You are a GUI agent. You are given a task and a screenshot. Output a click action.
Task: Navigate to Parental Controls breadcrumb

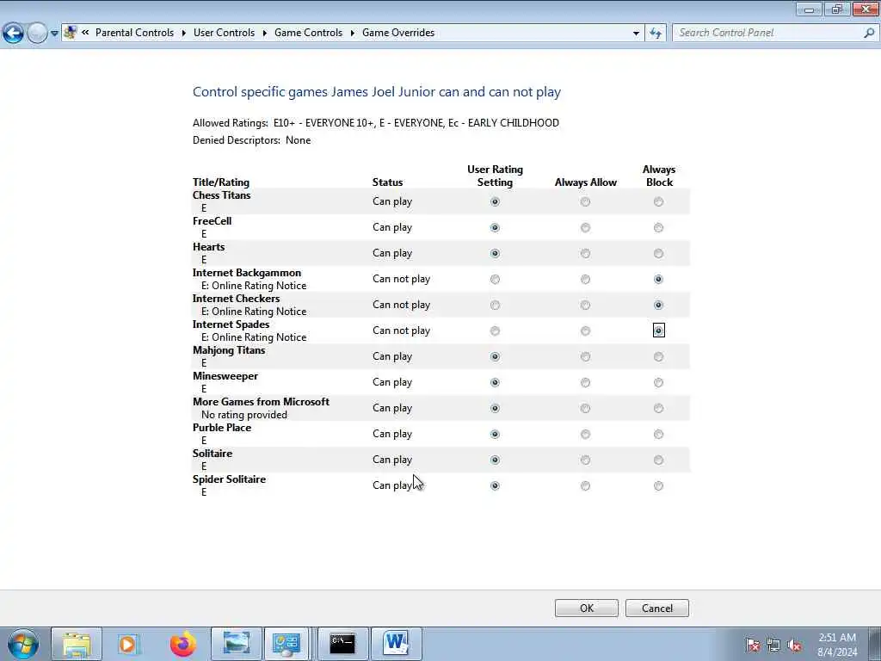(134, 33)
